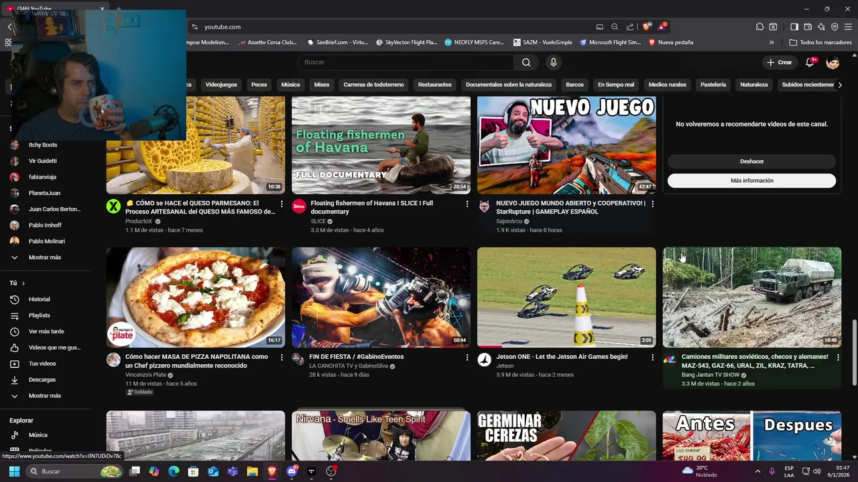Viewport: 858px width, 482px height.
Task: Open browser extensions puzzle icon
Action: [759, 27]
